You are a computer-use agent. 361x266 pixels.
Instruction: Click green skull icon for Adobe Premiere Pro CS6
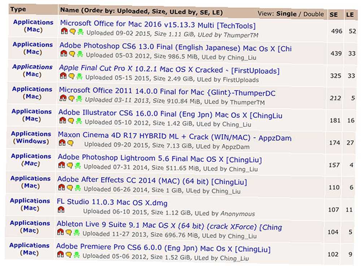(77, 255)
